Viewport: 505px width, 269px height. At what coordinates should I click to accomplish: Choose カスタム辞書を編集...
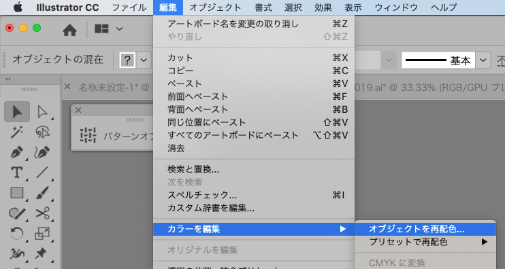[254, 209]
